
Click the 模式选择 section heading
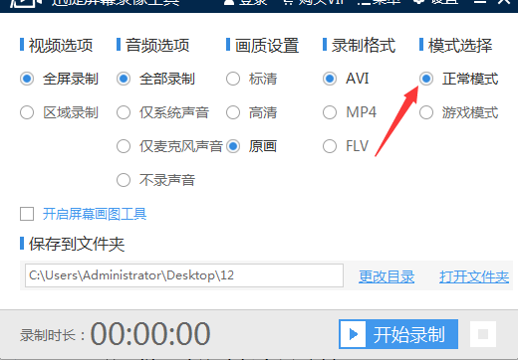click(x=460, y=46)
